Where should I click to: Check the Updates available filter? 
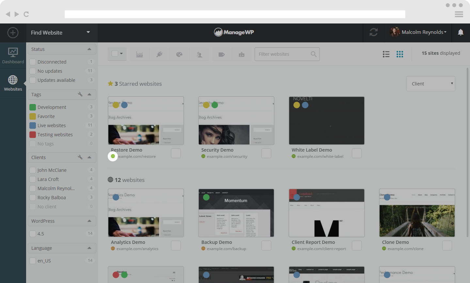click(x=33, y=80)
